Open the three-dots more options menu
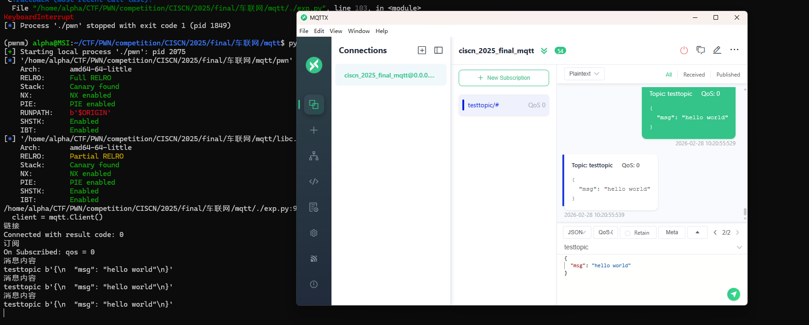The width and height of the screenshot is (809, 325). click(x=734, y=50)
